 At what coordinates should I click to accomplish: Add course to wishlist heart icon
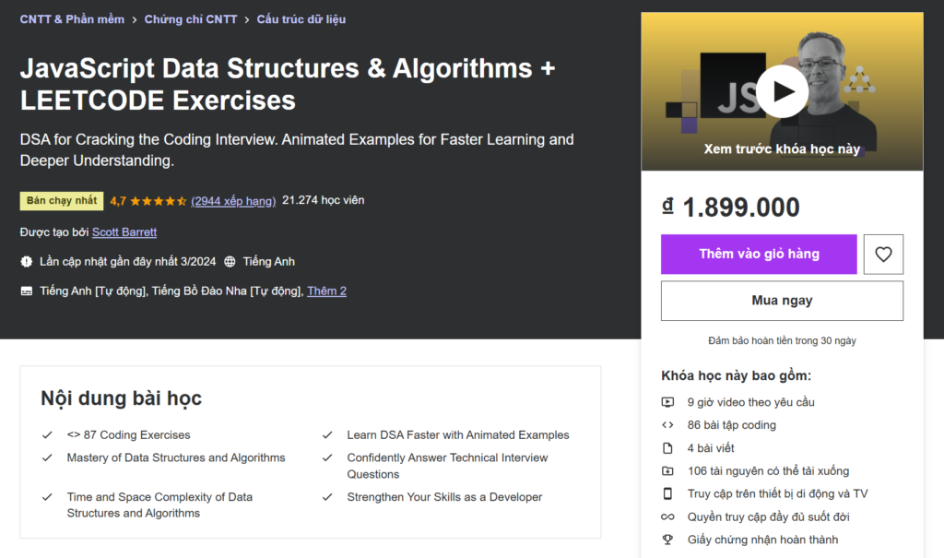coord(883,254)
